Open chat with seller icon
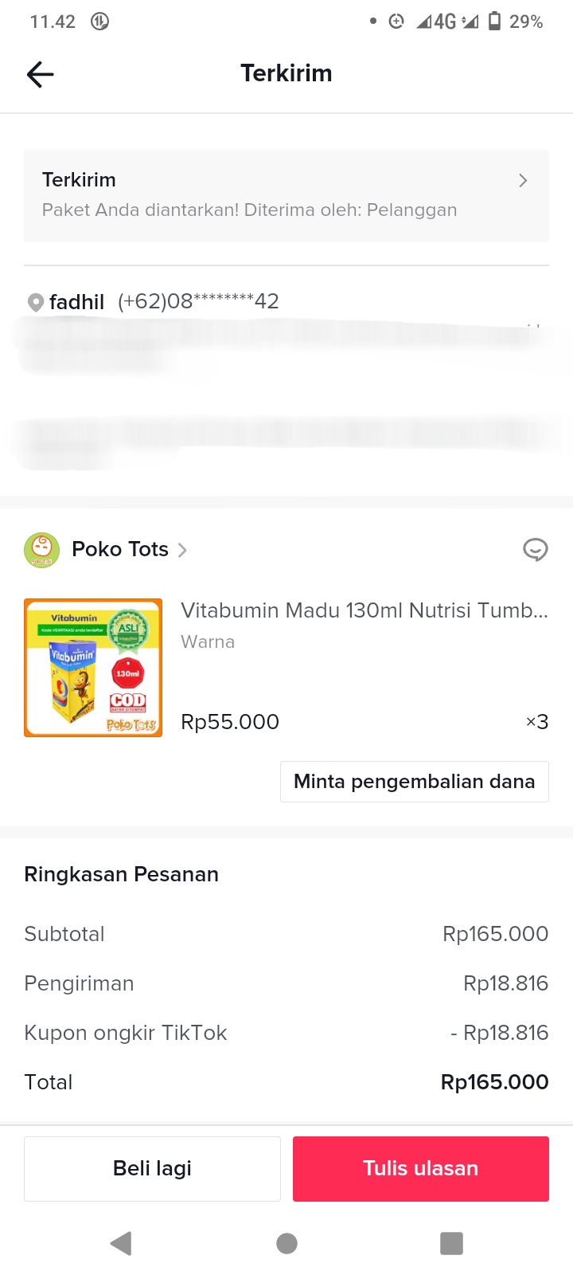 (535, 550)
